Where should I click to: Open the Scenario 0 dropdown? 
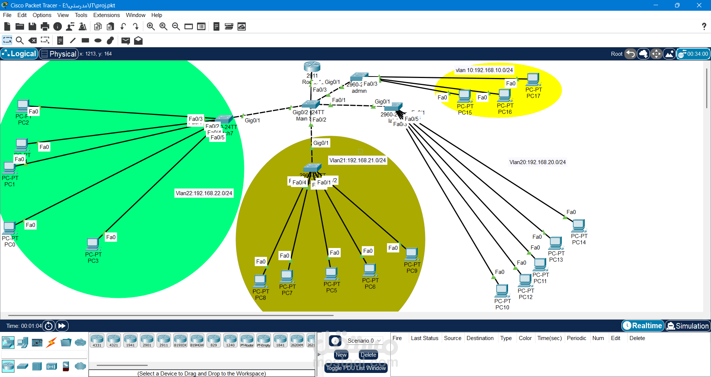(364, 340)
